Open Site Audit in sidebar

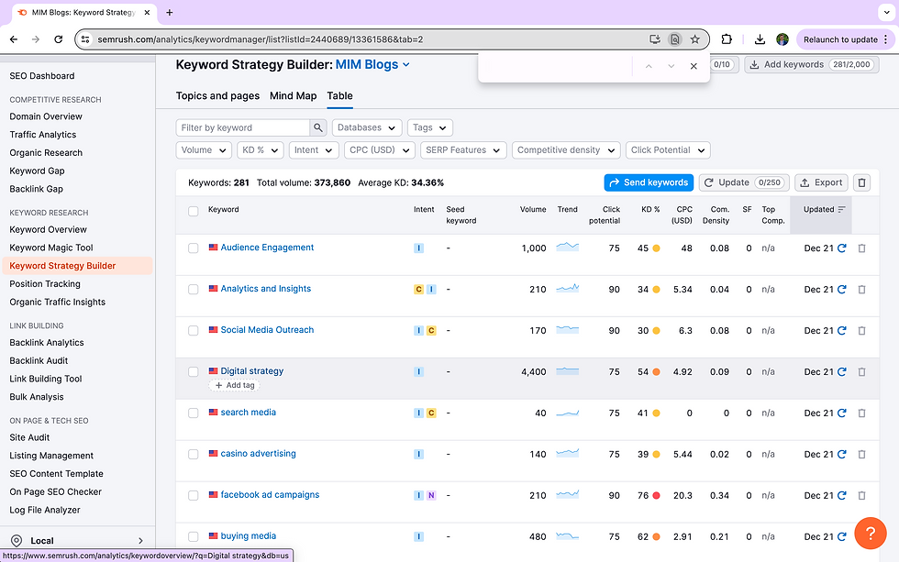[x=29, y=437]
